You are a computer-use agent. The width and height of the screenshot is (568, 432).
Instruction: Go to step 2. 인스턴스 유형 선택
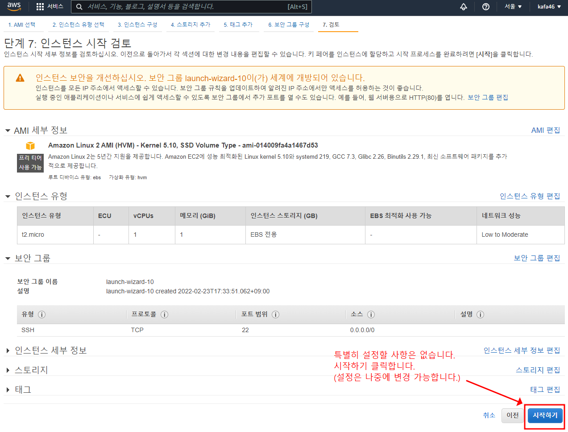pyautogui.click(x=78, y=25)
